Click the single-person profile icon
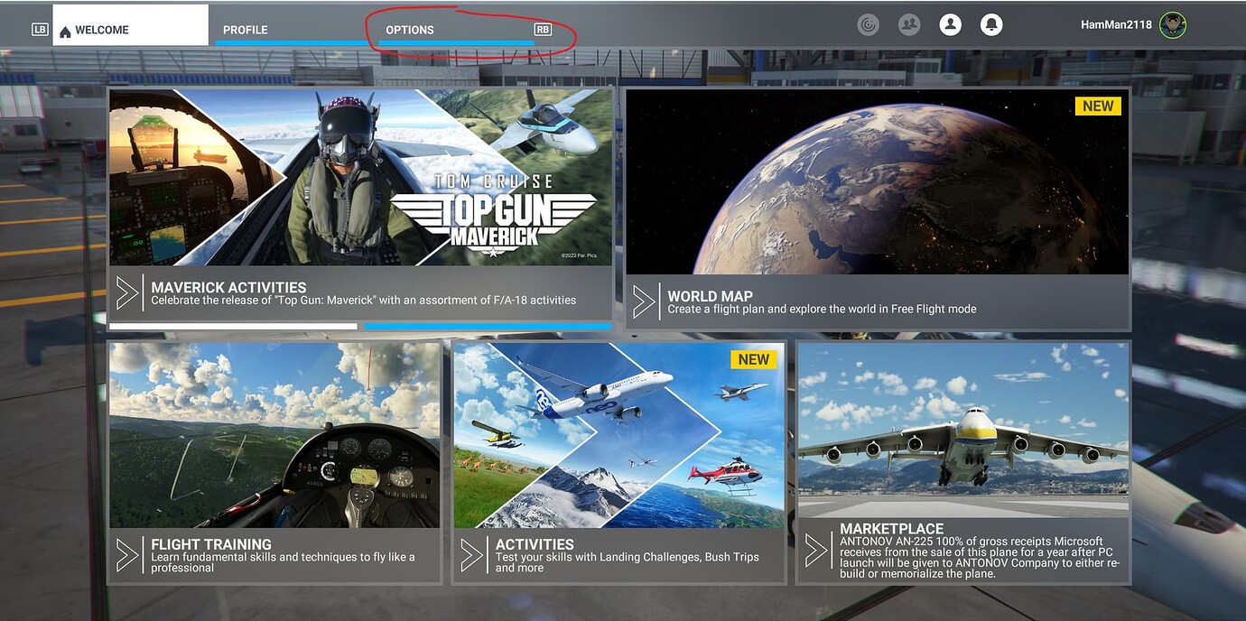 [x=950, y=25]
